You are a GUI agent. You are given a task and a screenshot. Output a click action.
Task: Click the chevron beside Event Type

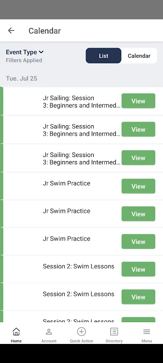(x=41, y=52)
